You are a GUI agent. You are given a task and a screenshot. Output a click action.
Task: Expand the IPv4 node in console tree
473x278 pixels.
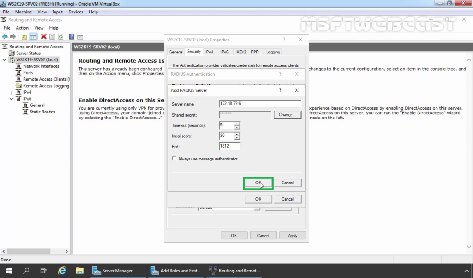click(x=12, y=93)
